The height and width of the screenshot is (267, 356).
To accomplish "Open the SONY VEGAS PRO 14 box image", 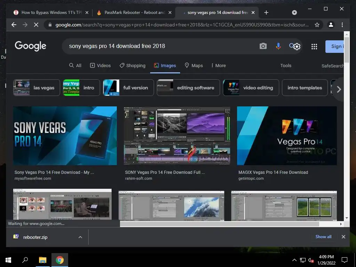I will 65,136.
